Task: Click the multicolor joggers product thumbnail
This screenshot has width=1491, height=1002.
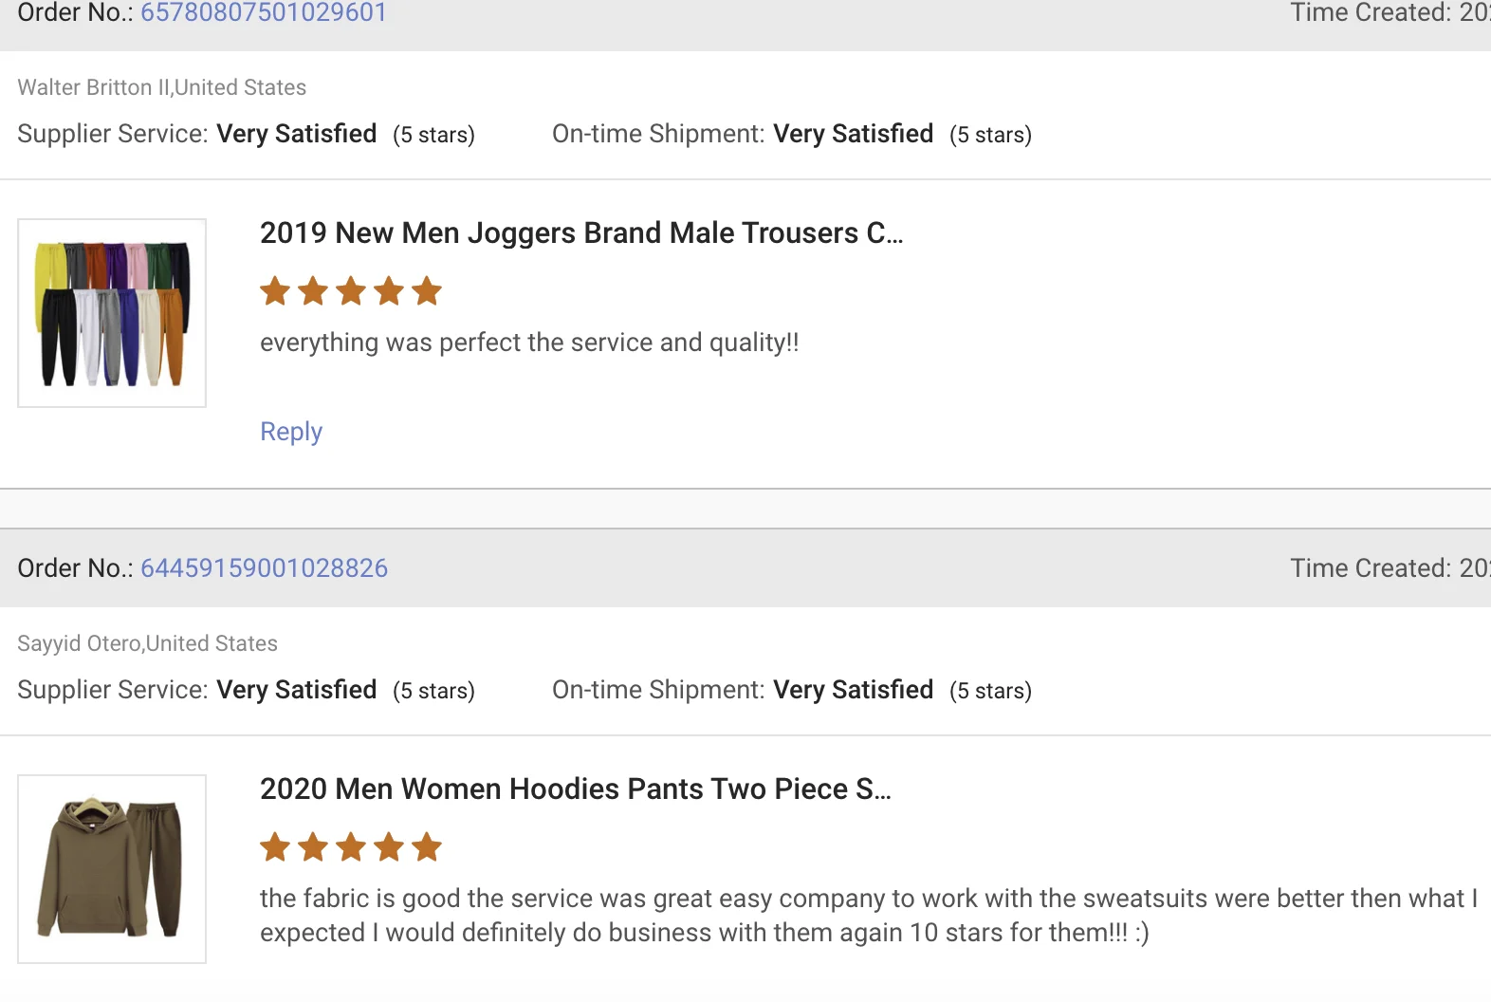Action: (x=112, y=313)
